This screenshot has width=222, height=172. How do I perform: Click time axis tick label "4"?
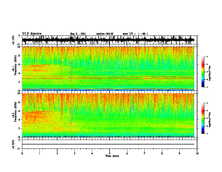pos(92,153)
